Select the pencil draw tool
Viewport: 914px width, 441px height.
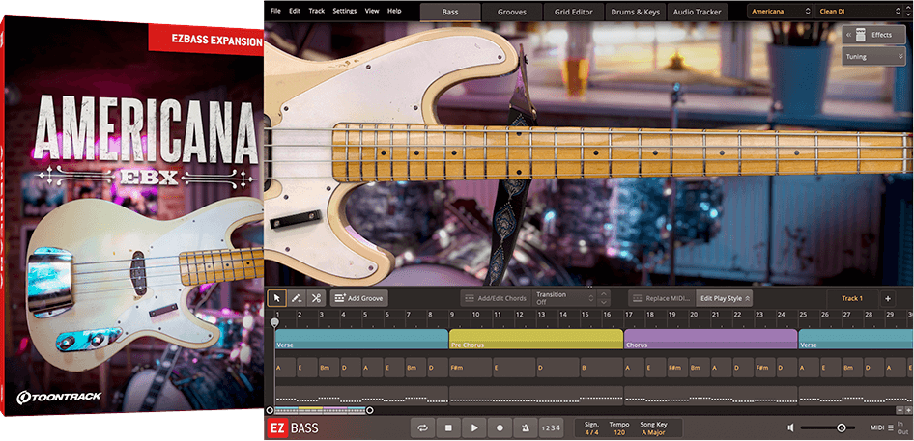point(296,298)
